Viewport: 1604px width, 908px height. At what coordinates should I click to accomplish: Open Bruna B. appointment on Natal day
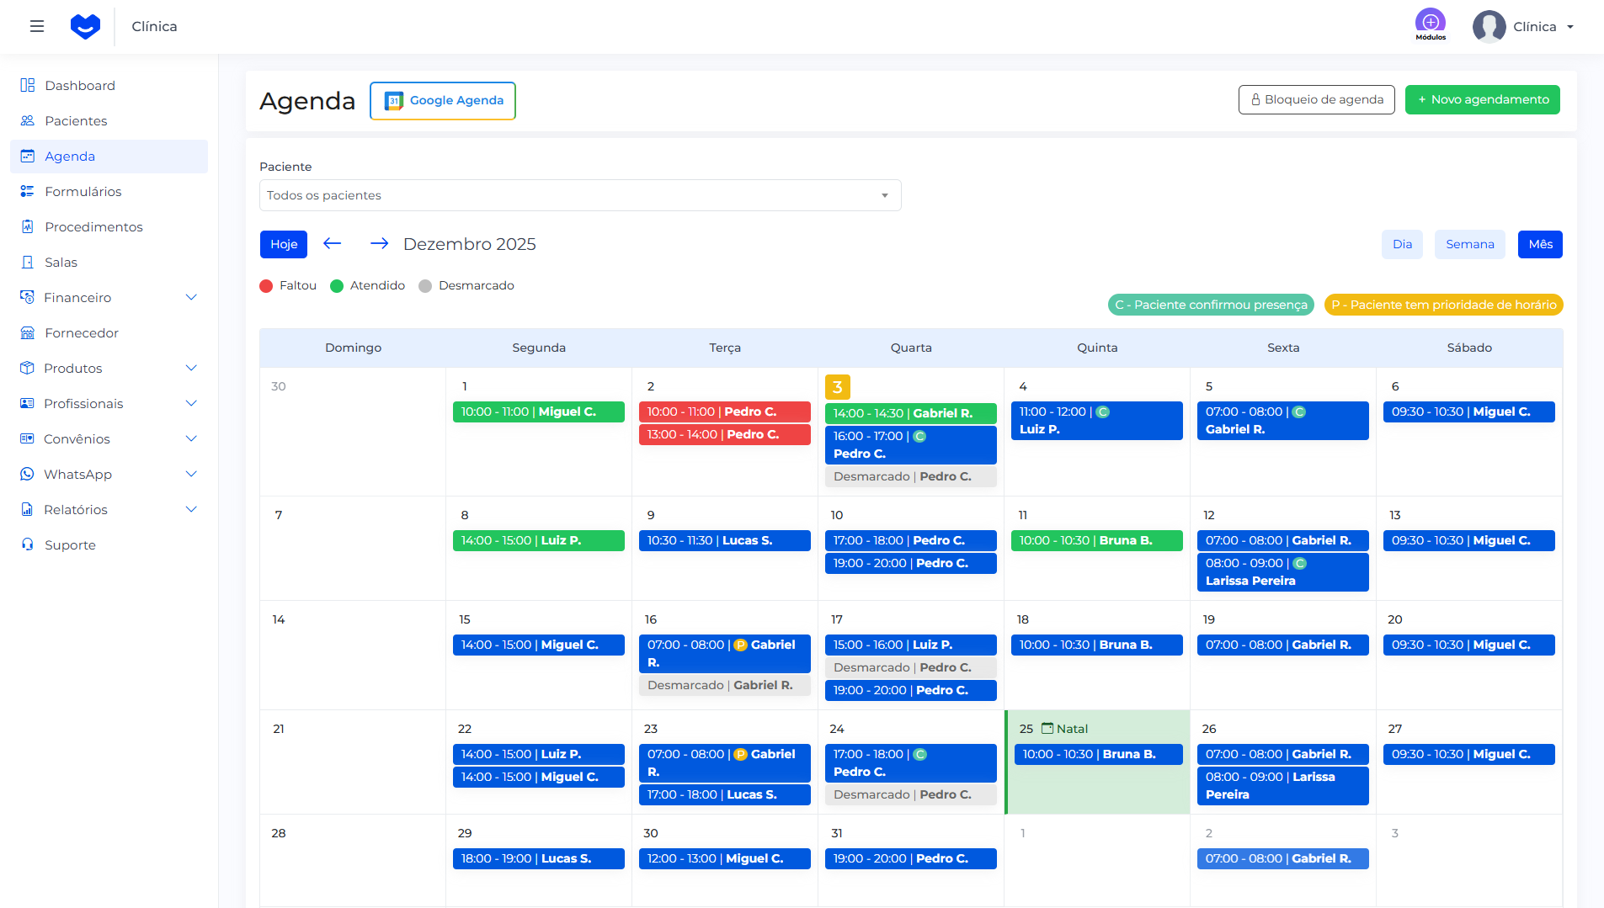tap(1096, 755)
